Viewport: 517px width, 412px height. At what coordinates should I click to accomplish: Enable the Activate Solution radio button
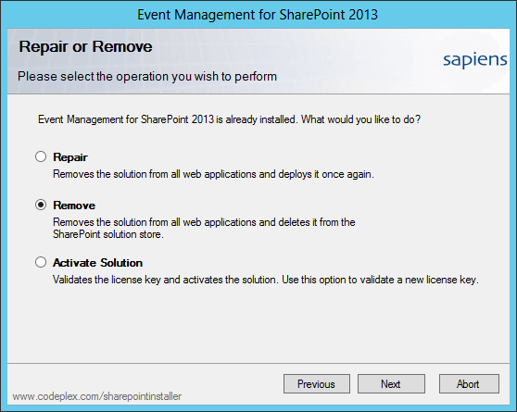(x=41, y=262)
